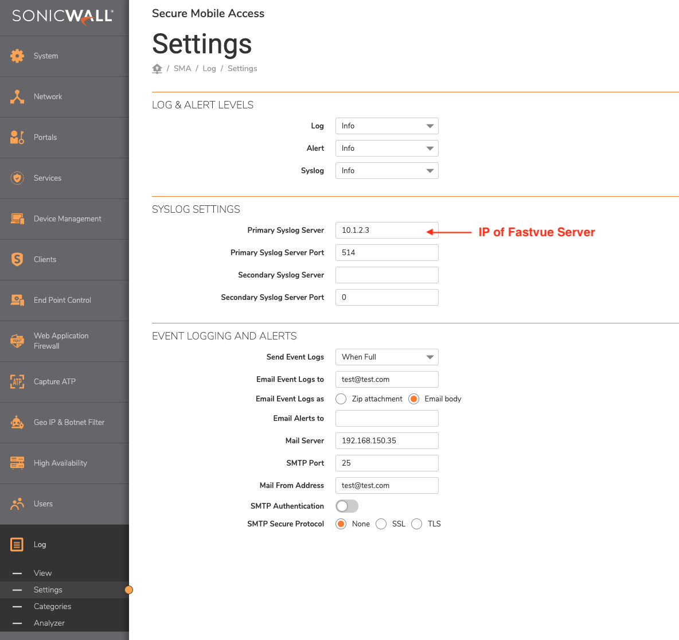Screen dimensions: 679x640
Task: Open the Services shield icon
Action: [17, 178]
